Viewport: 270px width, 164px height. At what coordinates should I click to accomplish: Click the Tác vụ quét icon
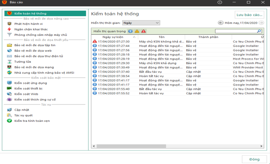coord(9,115)
